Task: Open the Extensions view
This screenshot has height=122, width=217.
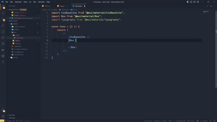Action: [3, 38]
